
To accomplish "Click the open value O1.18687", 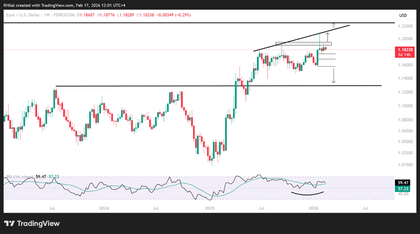I will pos(86,15).
